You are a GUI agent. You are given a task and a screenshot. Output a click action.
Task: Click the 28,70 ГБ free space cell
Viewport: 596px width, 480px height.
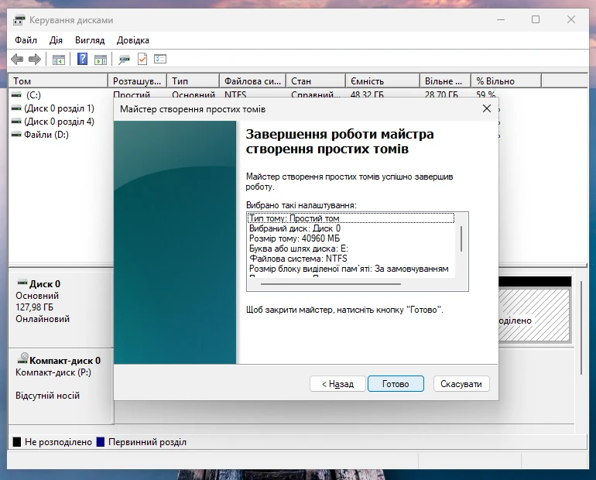441,94
